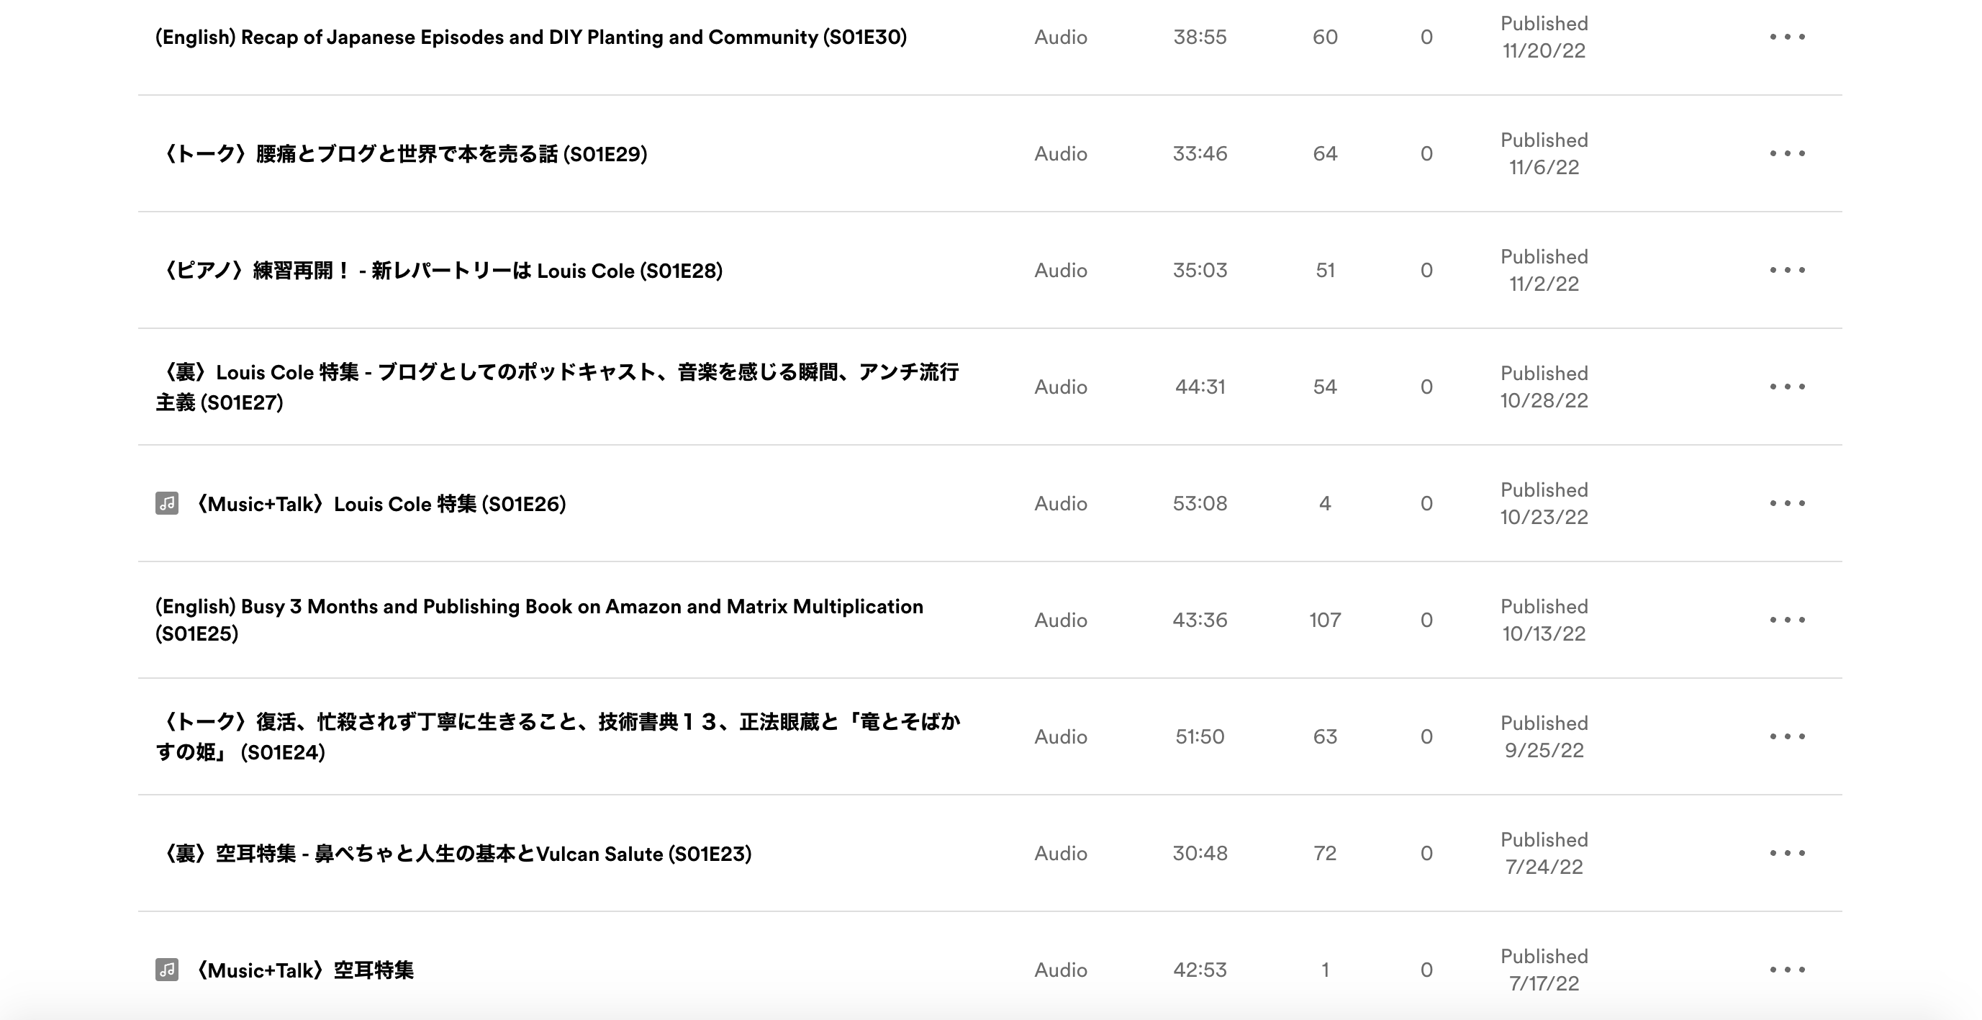This screenshot has height=1020, width=1982.
Task: Open options for Louis Cole S01E26 episode
Action: click(1788, 503)
